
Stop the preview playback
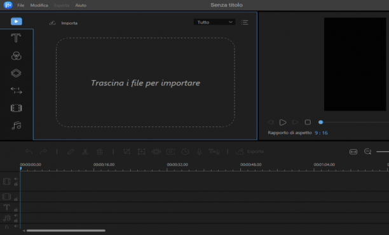(308, 122)
